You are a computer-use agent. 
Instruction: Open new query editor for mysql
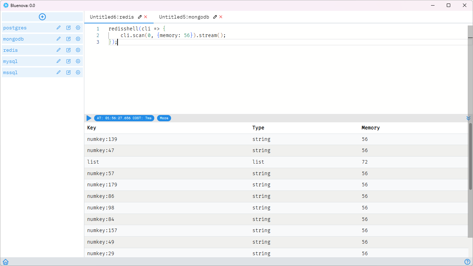[x=69, y=61]
